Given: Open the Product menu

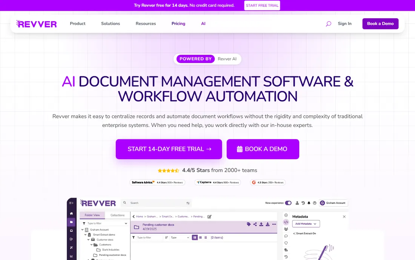Looking at the screenshot, I should coord(78,23).
